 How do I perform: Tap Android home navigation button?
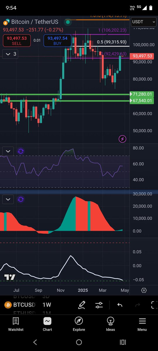pyautogui.click(x=79, y=342)
